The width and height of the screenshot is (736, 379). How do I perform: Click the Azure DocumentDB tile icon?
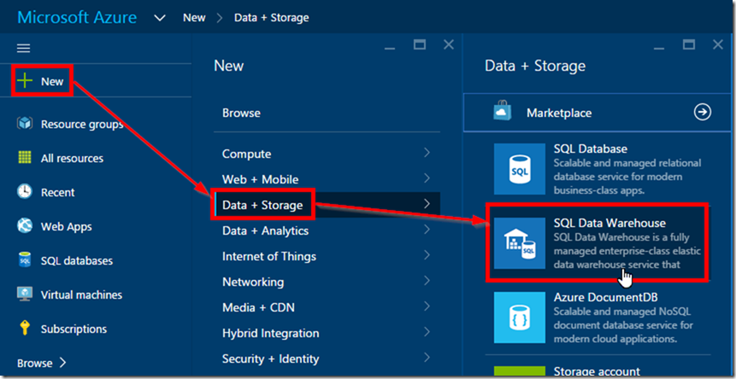point(520,318)
